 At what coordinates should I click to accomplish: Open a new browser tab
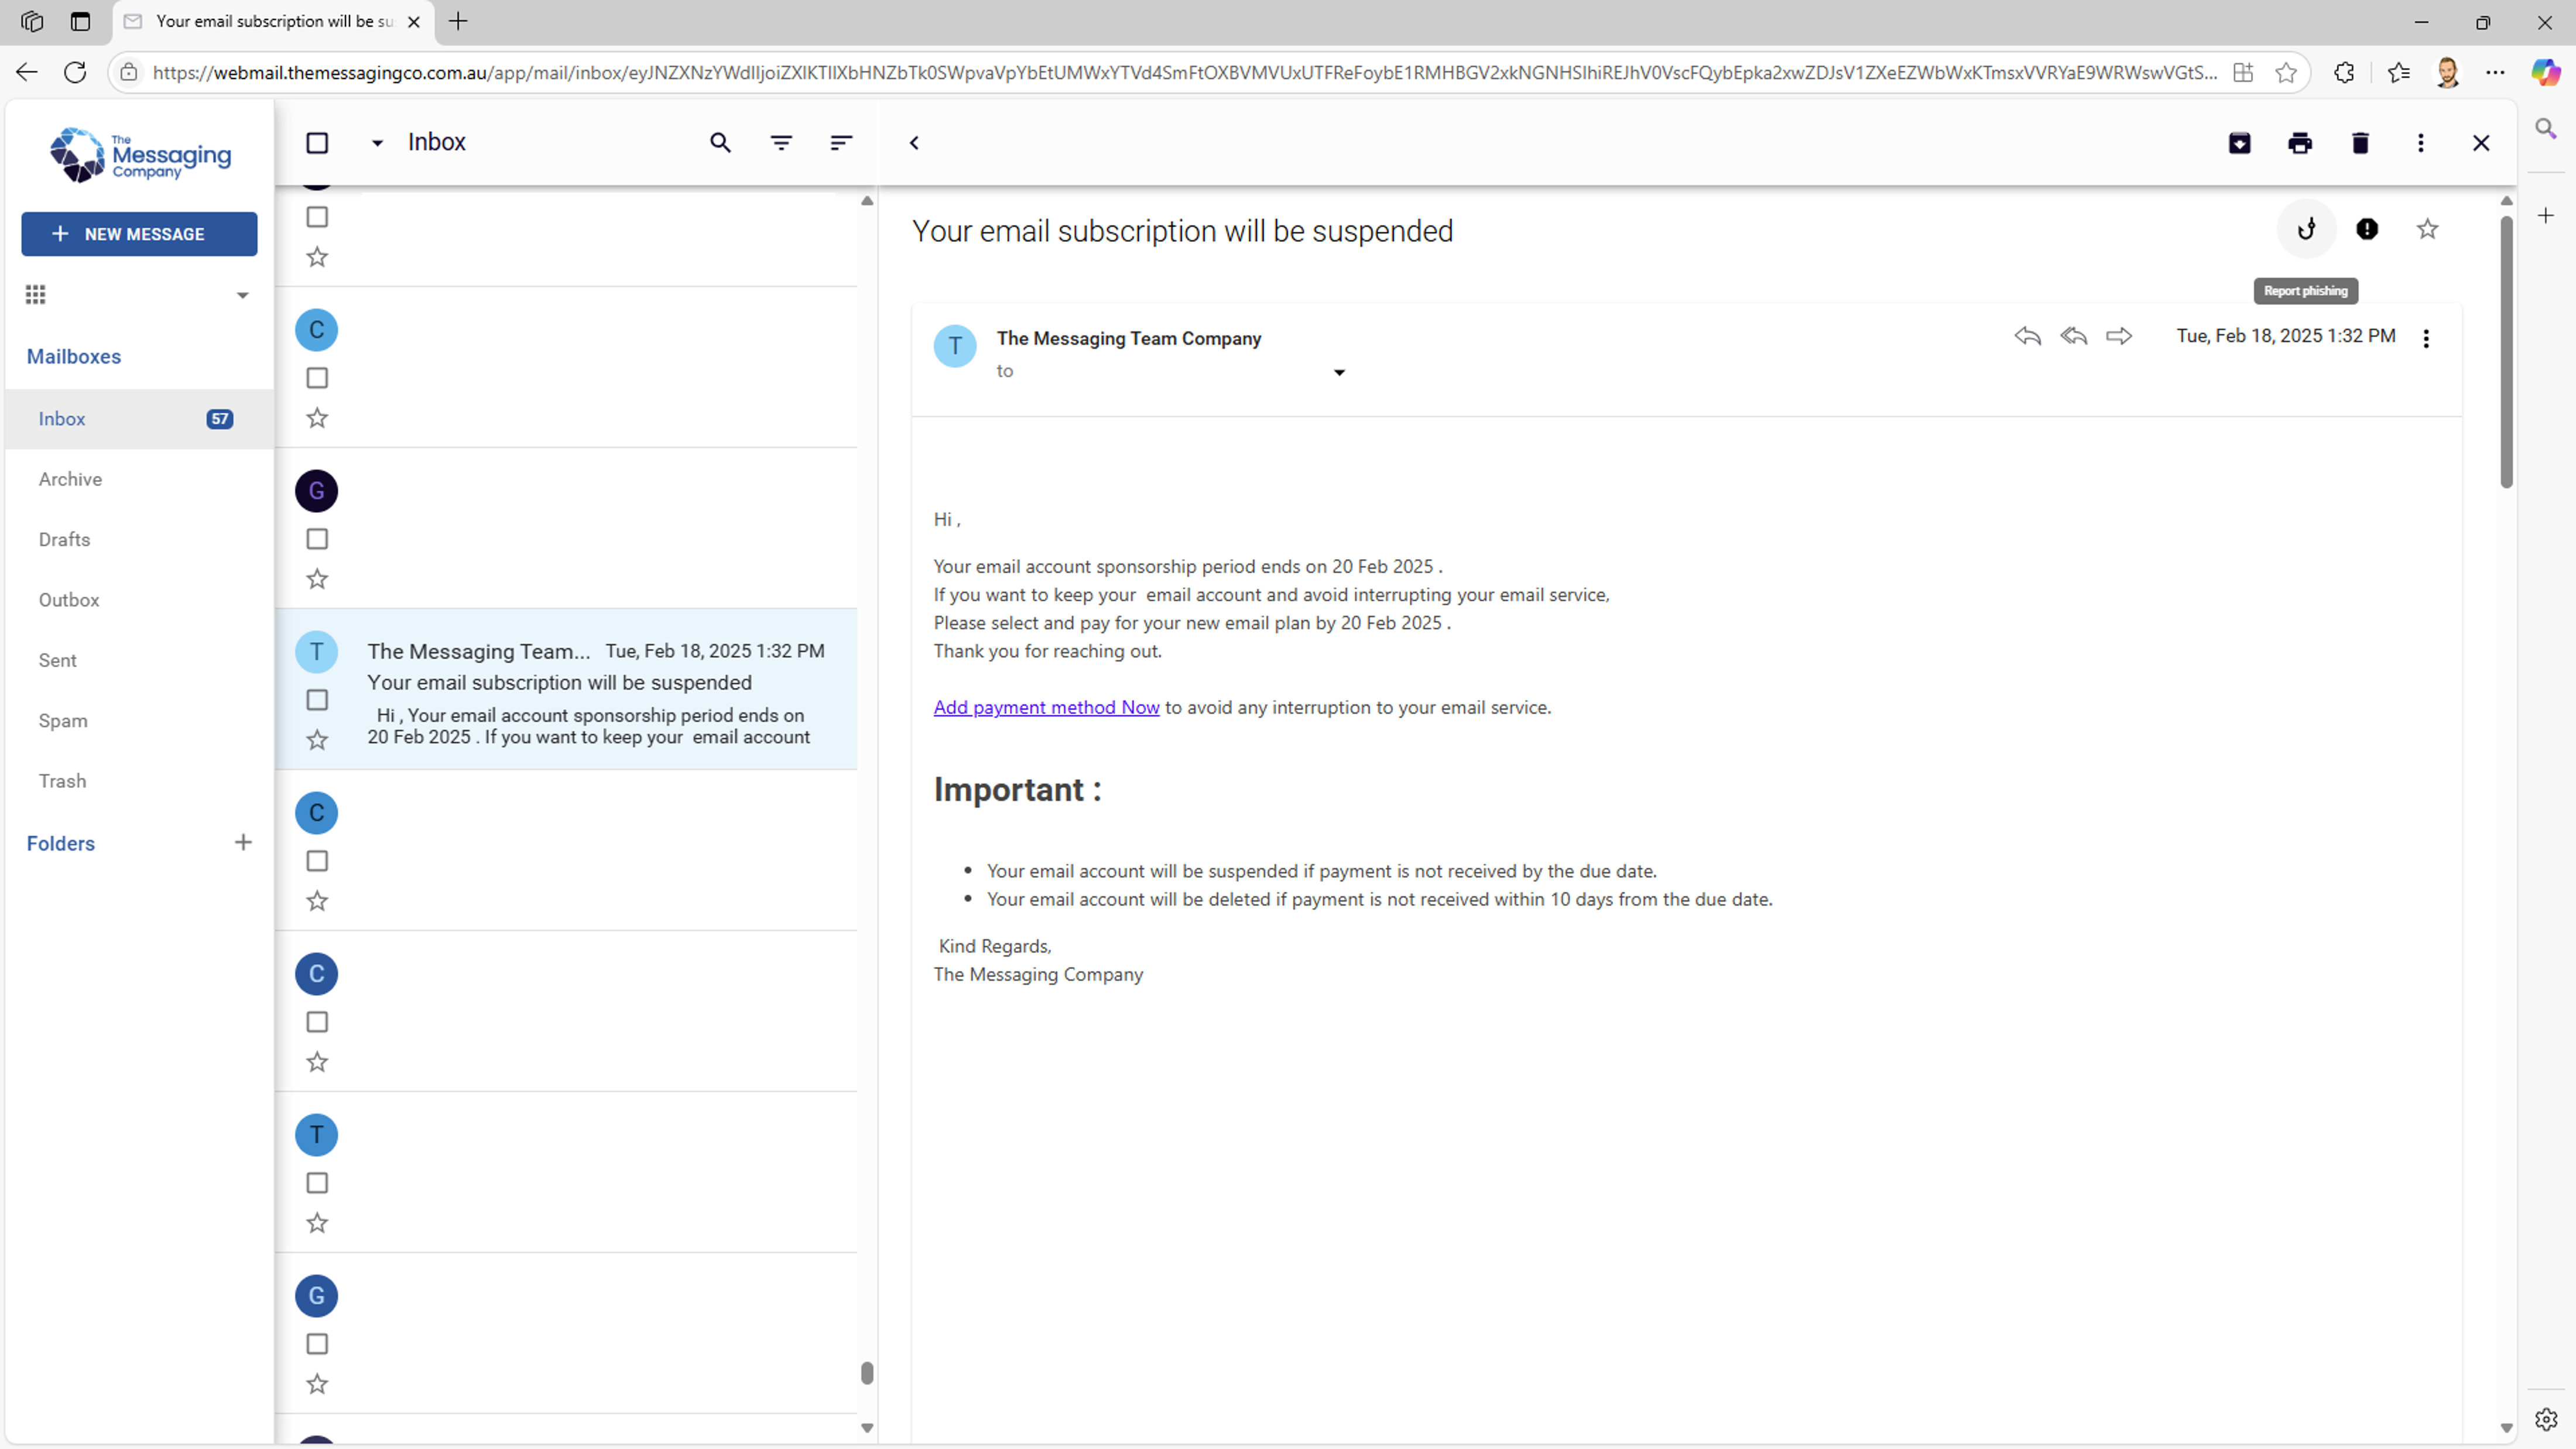coord(458,21)
